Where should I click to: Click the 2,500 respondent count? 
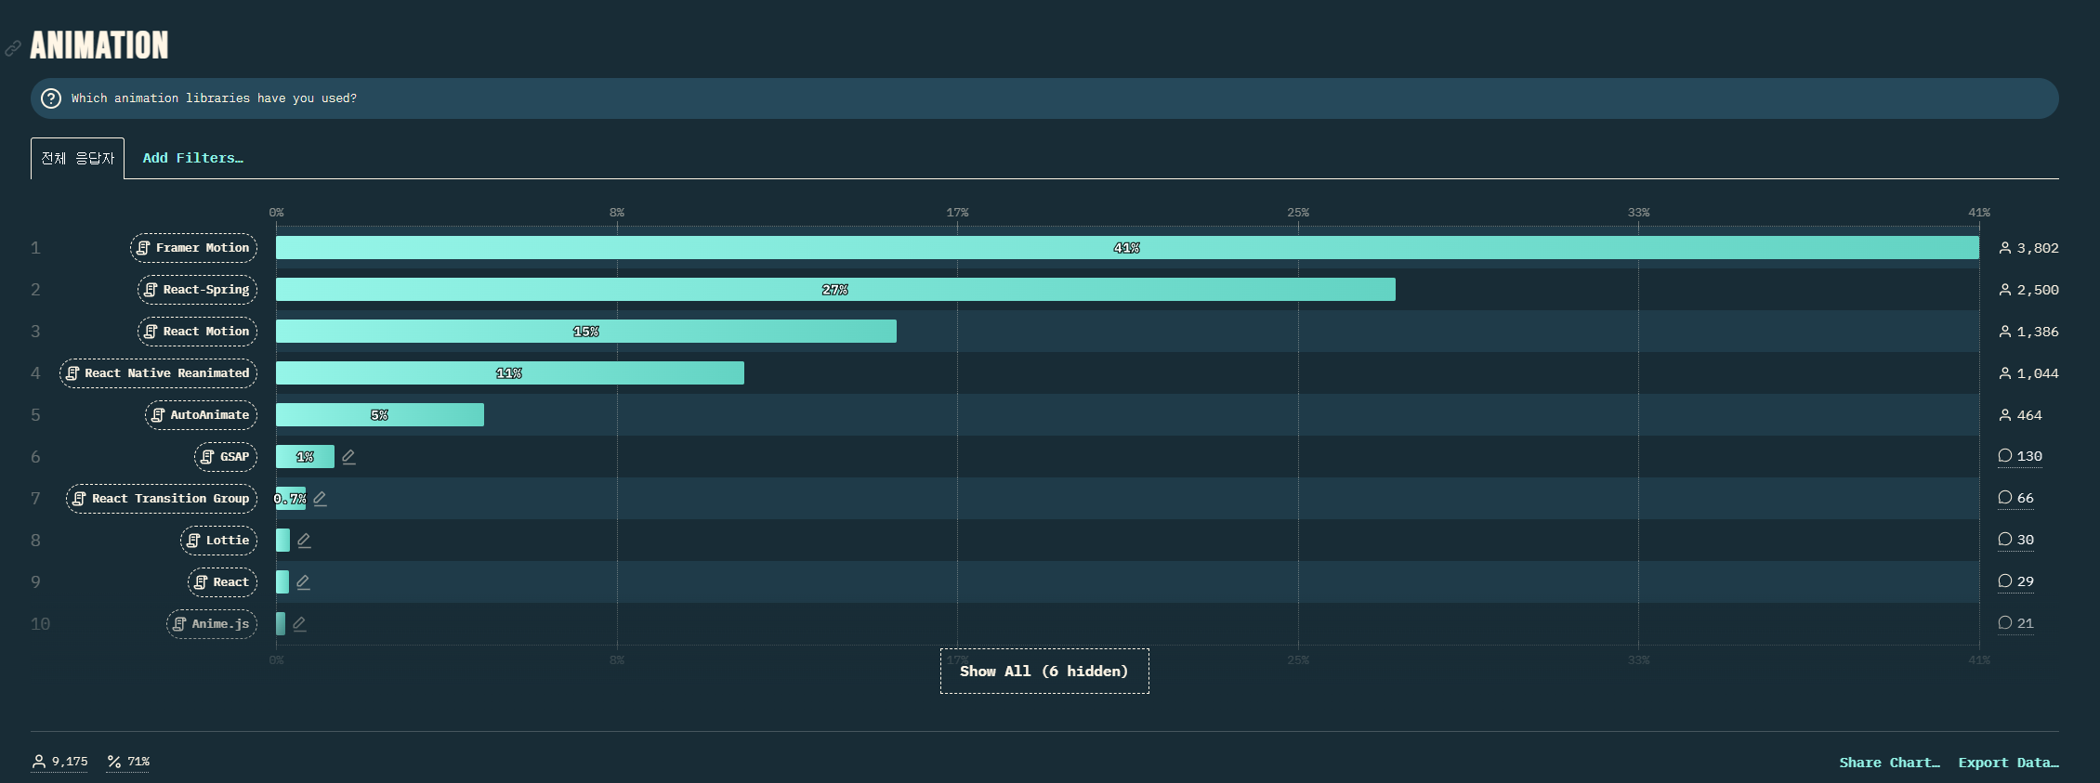coord(2028,290)
